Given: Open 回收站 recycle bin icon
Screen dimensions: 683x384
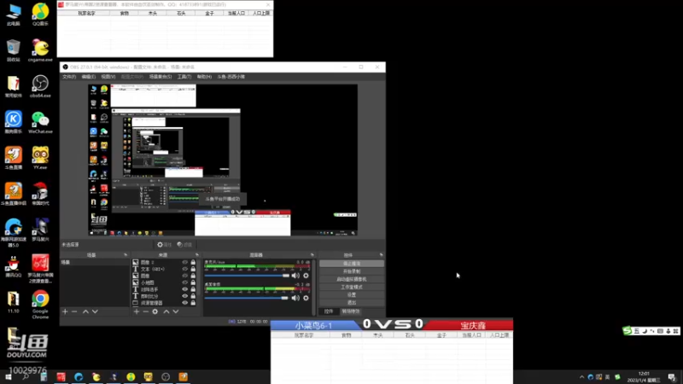Looking at the screenshot, I should point(13,49).
